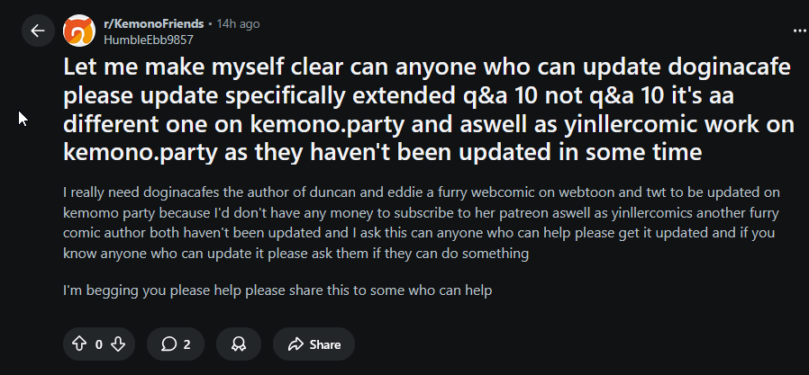Downvote the post
This screenshot has width=809, height=375.
(x=119, y=344)
